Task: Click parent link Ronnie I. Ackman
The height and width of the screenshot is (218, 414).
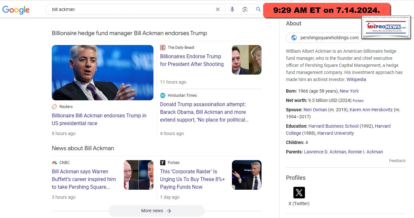Action: [x=365, y=152]
